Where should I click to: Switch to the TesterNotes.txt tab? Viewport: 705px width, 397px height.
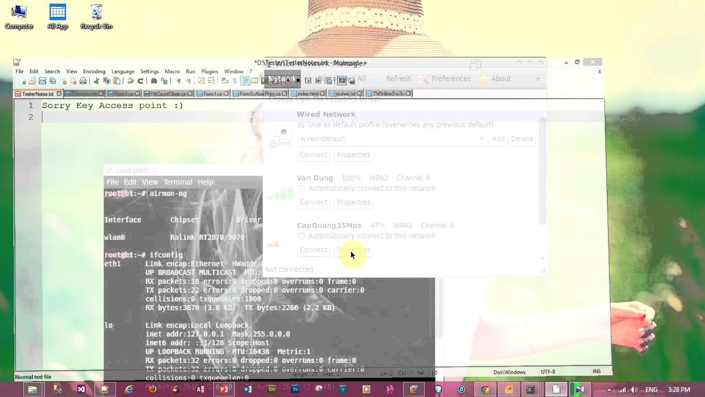click(37, 94)
